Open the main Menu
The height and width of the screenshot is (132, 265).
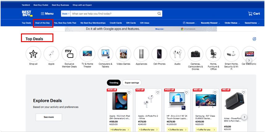(x=47, y=14)
